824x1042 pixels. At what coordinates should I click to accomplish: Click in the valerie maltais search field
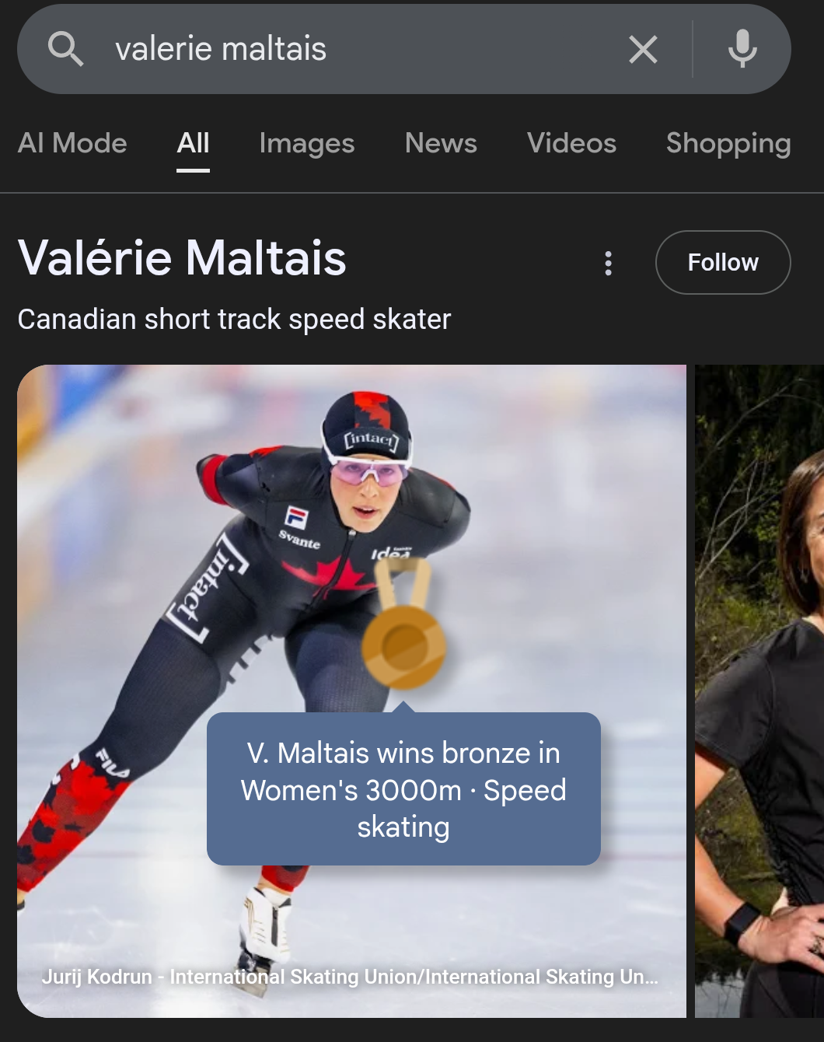pyautogui.click(x=350, y=49)
